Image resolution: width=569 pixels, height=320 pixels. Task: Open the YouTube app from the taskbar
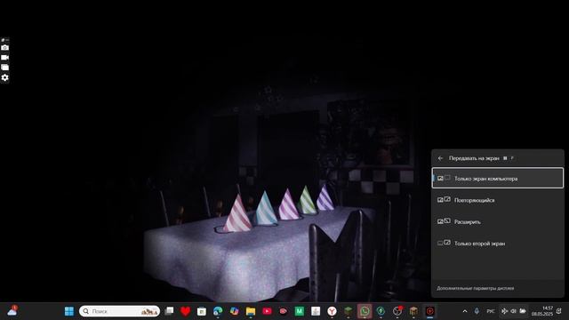click(267, 311)
